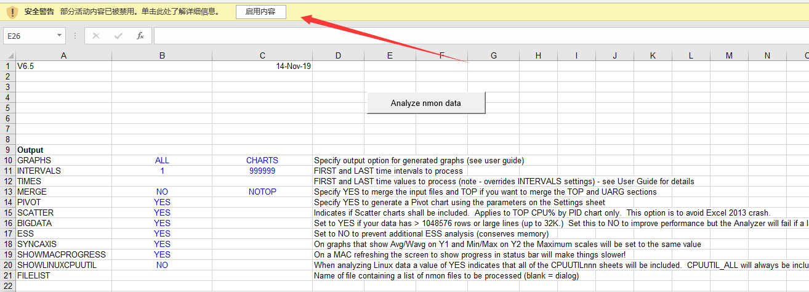Click the bold Output heading cell
This screenshot has width=809, height=292.
63,150
